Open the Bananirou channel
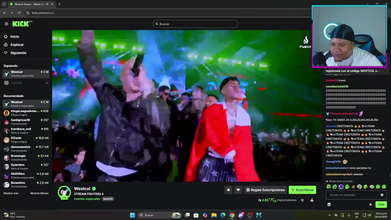The image size is (391, 220). tap(26, 184)
